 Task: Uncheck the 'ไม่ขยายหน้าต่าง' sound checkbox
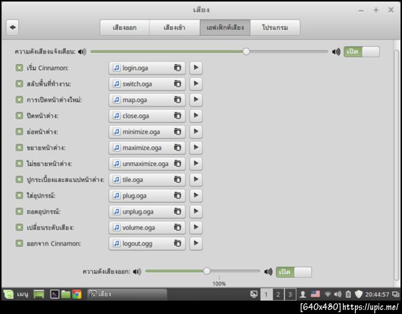[x=19, y=163]
